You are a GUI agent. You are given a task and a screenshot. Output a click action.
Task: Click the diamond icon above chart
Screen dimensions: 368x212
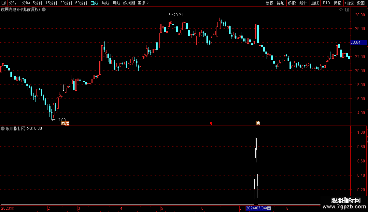tap(341, 10)
